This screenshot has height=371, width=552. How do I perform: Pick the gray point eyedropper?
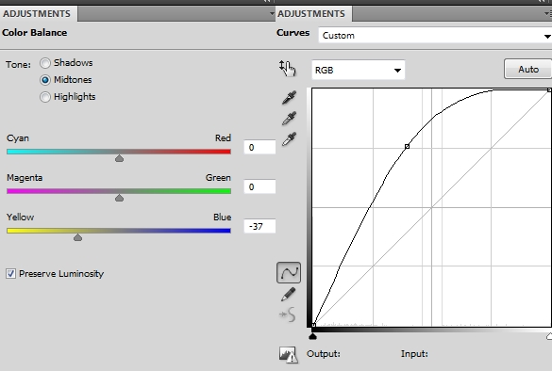point(289,119)
